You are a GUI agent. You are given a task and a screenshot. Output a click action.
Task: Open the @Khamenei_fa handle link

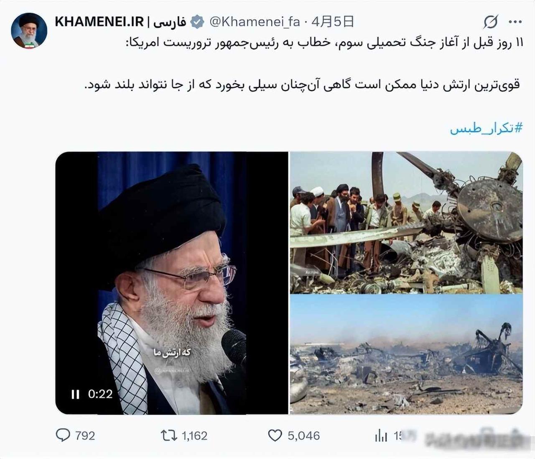[254, 21]
